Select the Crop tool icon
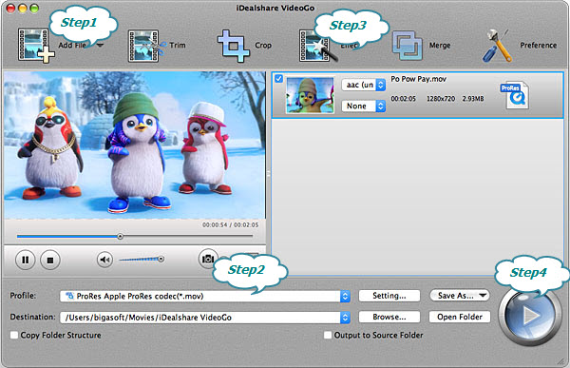Screen dimensions: 570x368 (233, 47)
